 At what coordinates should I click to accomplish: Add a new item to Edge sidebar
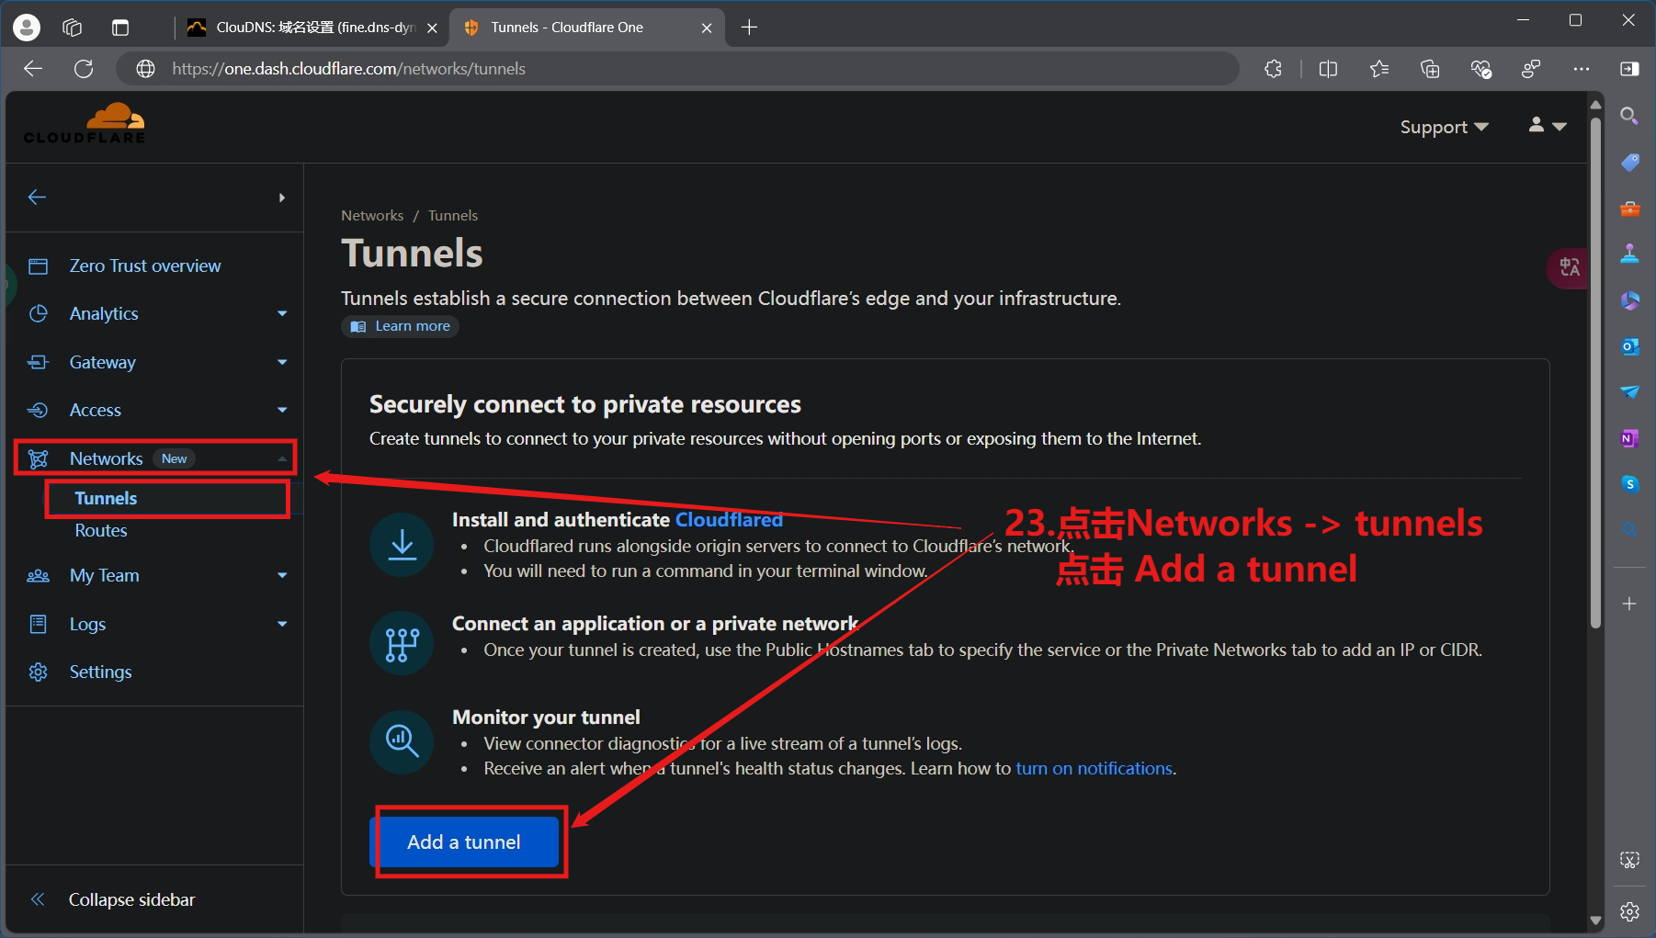click(1629, 604)
